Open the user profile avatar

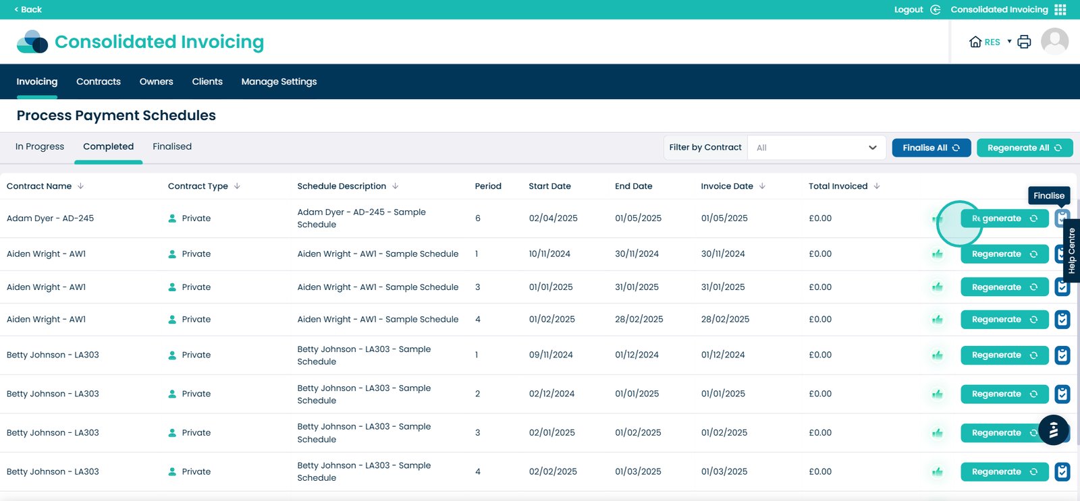1054,42
